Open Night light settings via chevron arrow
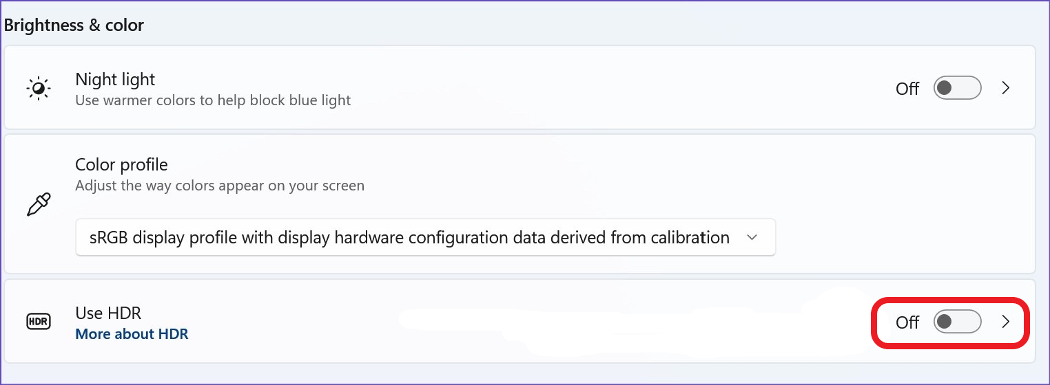Image resolution: width=1050 pixels, height=385 pixels. click(1006, 88)
